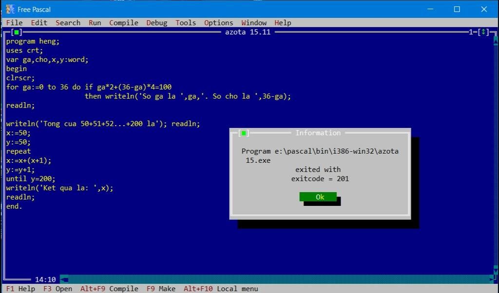Click the 'y:=y+1;' code line
The width and height of the screenshot is (499, 293).
[20, 170]
